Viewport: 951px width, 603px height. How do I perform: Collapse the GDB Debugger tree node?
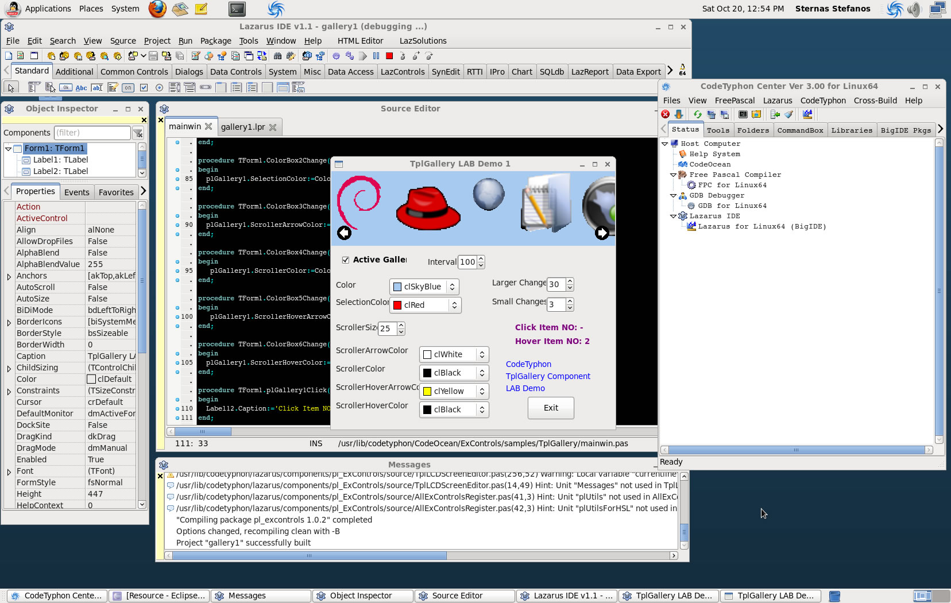tap(673, 195)
